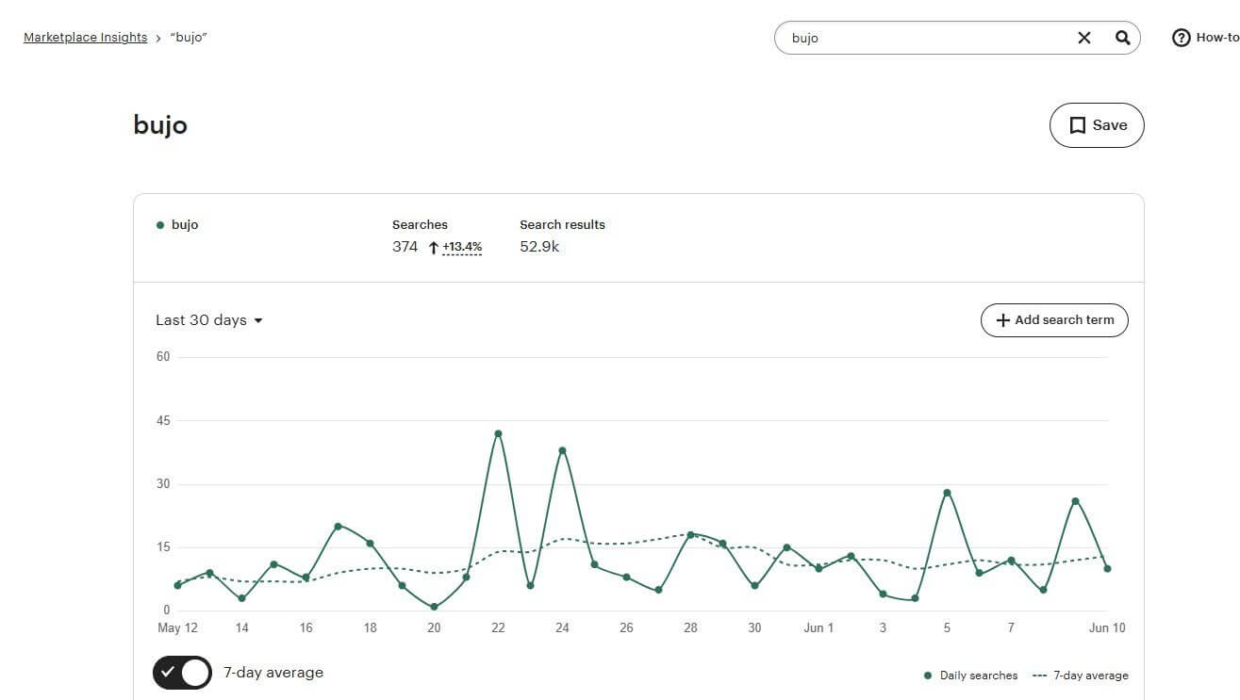Select the Jun 10 final data point
Viewport: 1240px width, 700px height.
[x=1107, y=568]
